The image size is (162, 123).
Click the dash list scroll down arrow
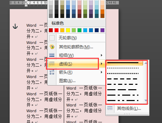(x=146, y=100)
